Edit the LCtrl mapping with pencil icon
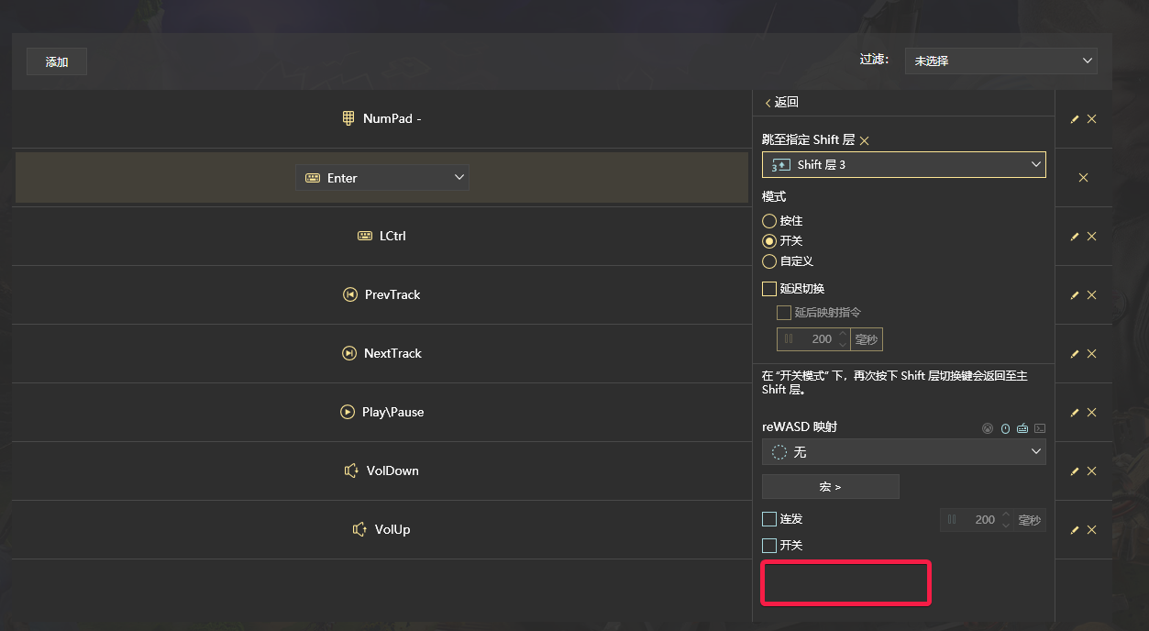 click(x=1075, y=237)
